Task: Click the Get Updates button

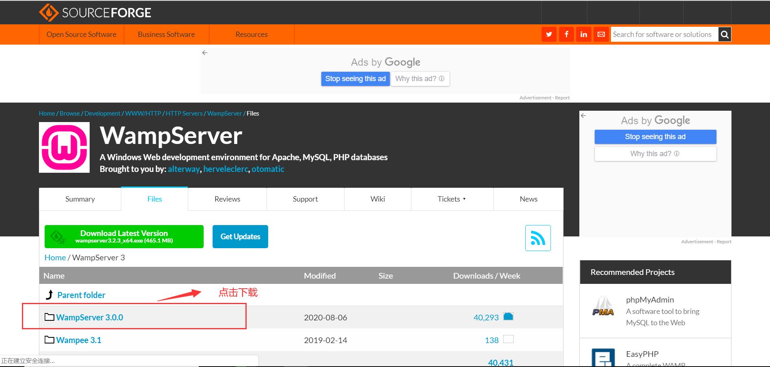Action: [240, 236]
